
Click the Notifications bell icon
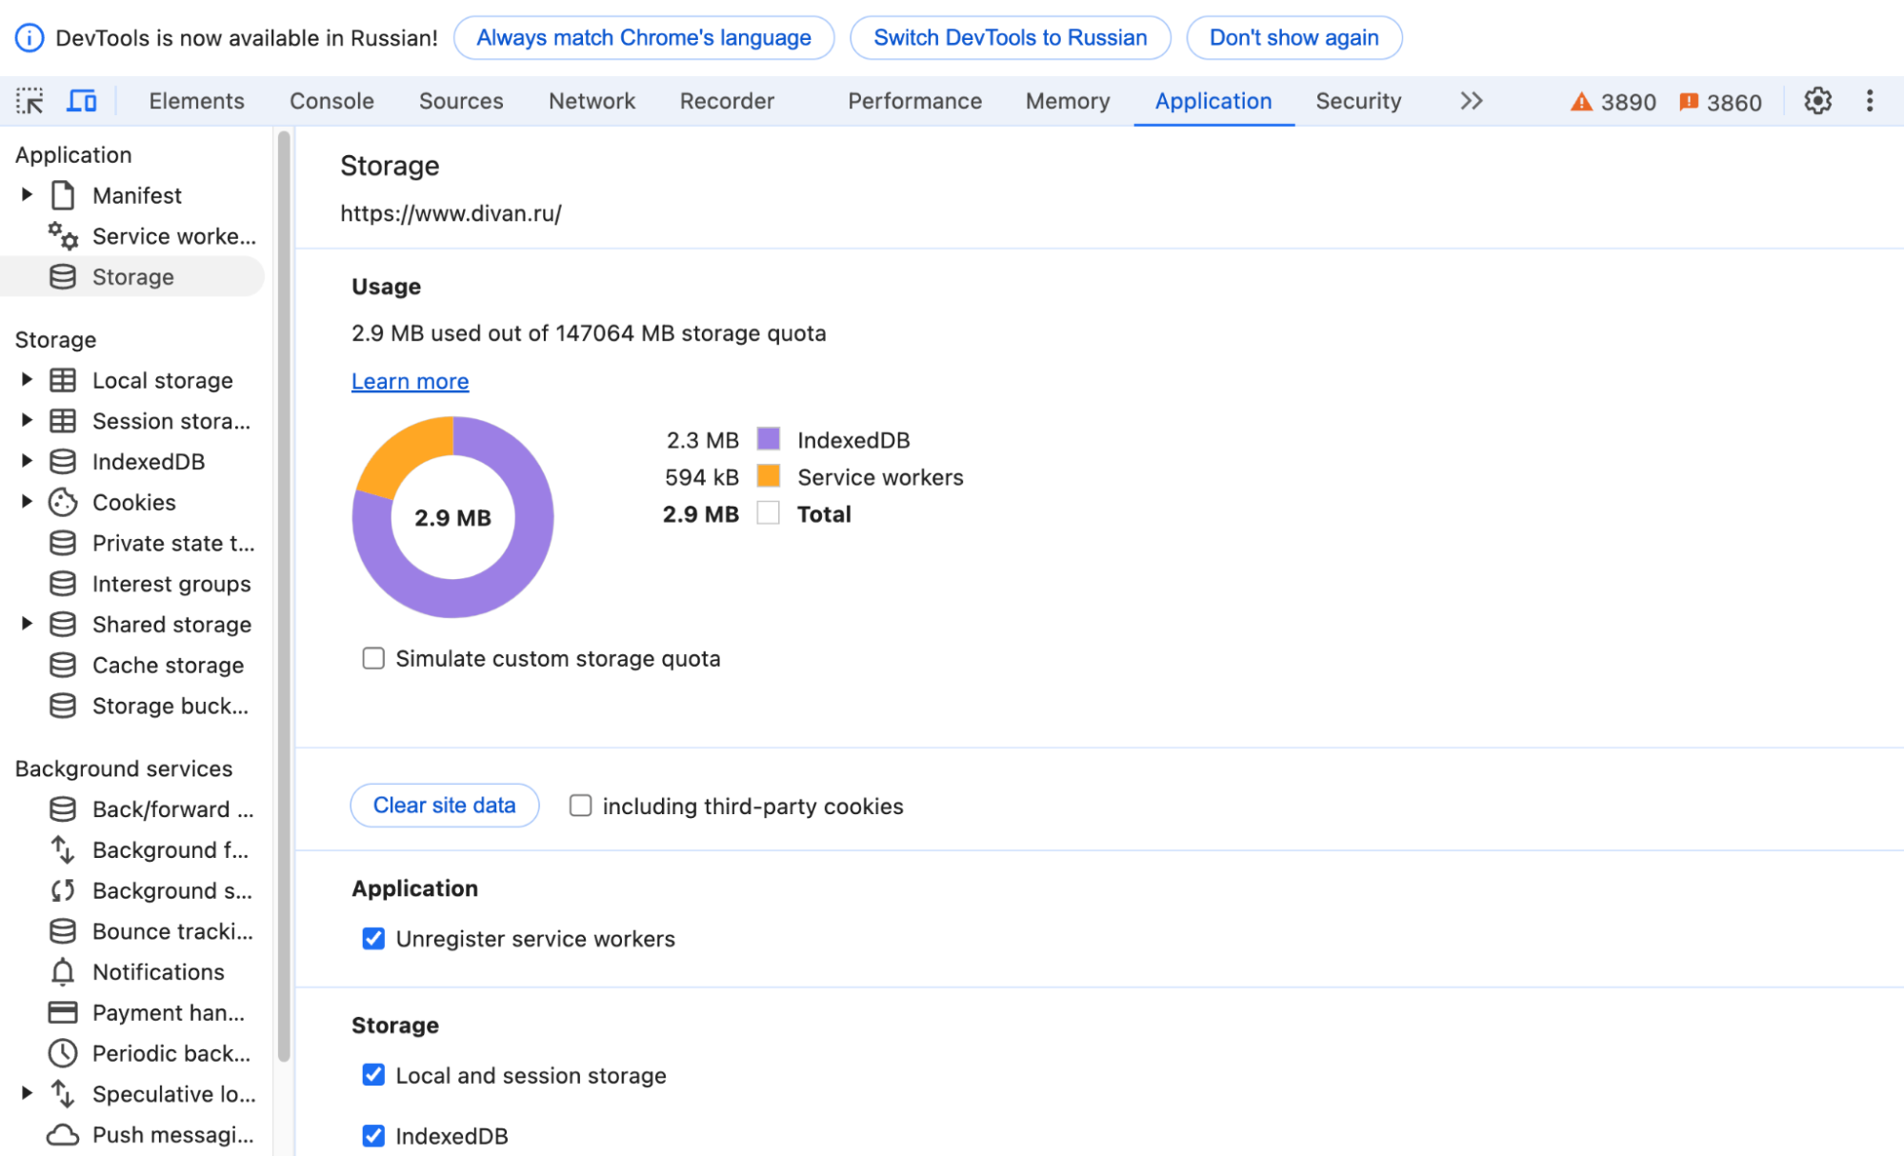point(63,972)
